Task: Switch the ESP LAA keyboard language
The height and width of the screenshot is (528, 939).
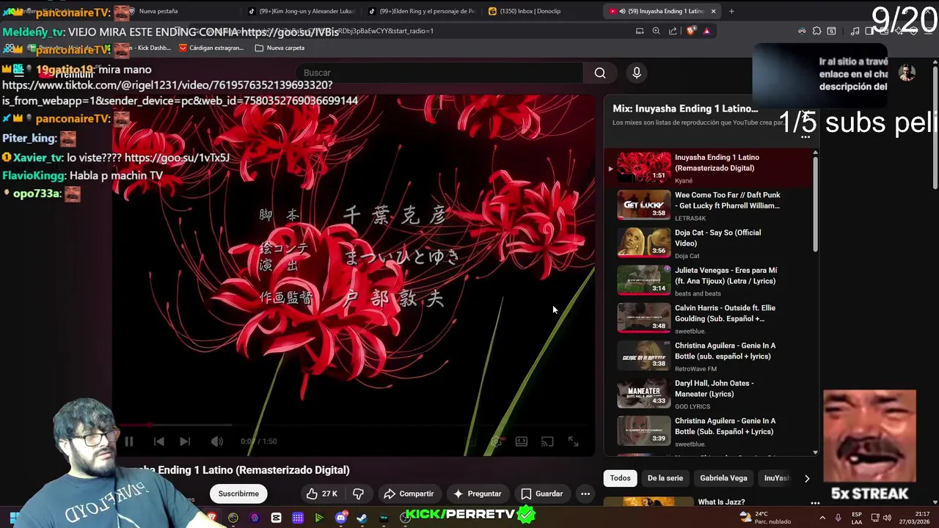Action: pyautogui.click(x=857, y=518)
